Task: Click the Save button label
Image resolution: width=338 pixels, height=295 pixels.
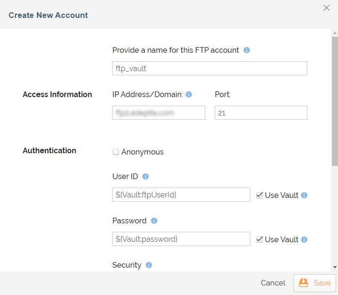Action: (x=322, y=283)
